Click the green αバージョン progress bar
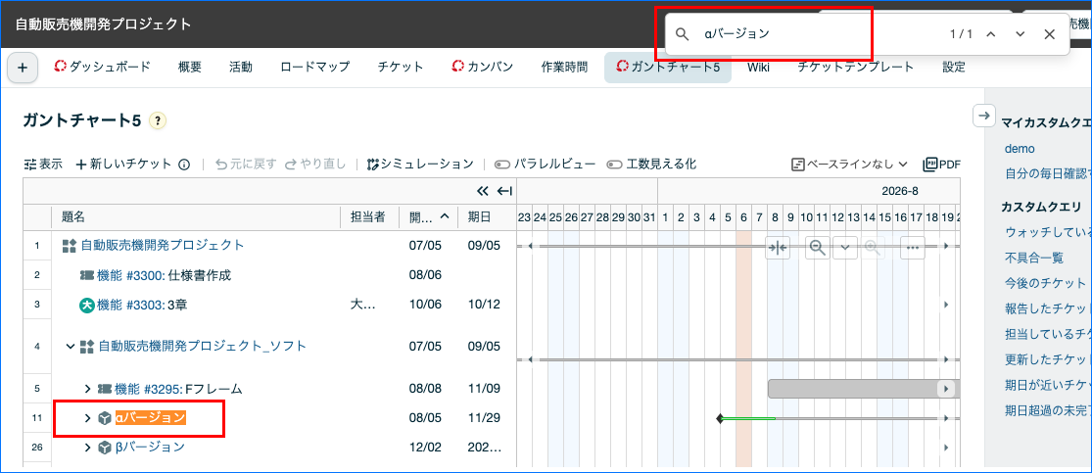The height and width of the screenshot is (473, 1092). click(x=748, y=419)
